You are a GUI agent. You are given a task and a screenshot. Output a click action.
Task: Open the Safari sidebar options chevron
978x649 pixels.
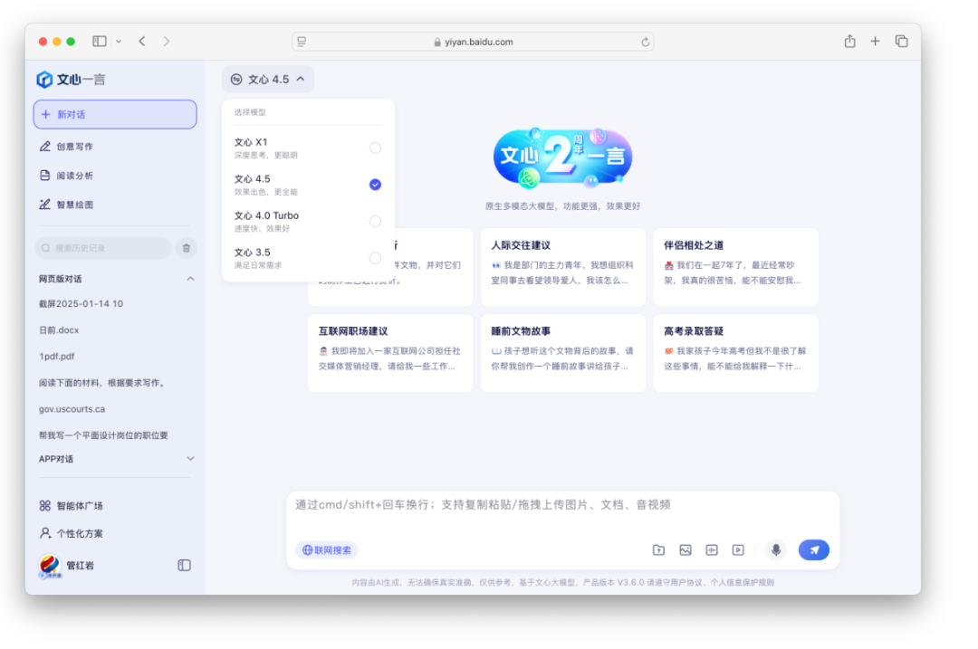click(x=119, y=41)
